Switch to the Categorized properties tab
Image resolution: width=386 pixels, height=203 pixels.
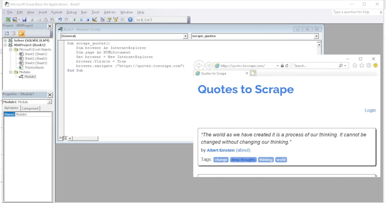click(x=30, y=108)
